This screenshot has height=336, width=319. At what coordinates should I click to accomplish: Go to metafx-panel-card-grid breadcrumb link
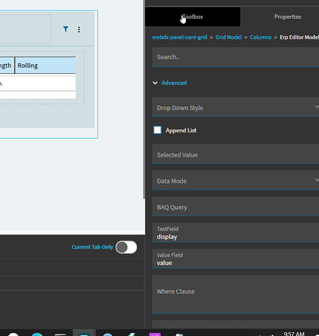(179, 37)
